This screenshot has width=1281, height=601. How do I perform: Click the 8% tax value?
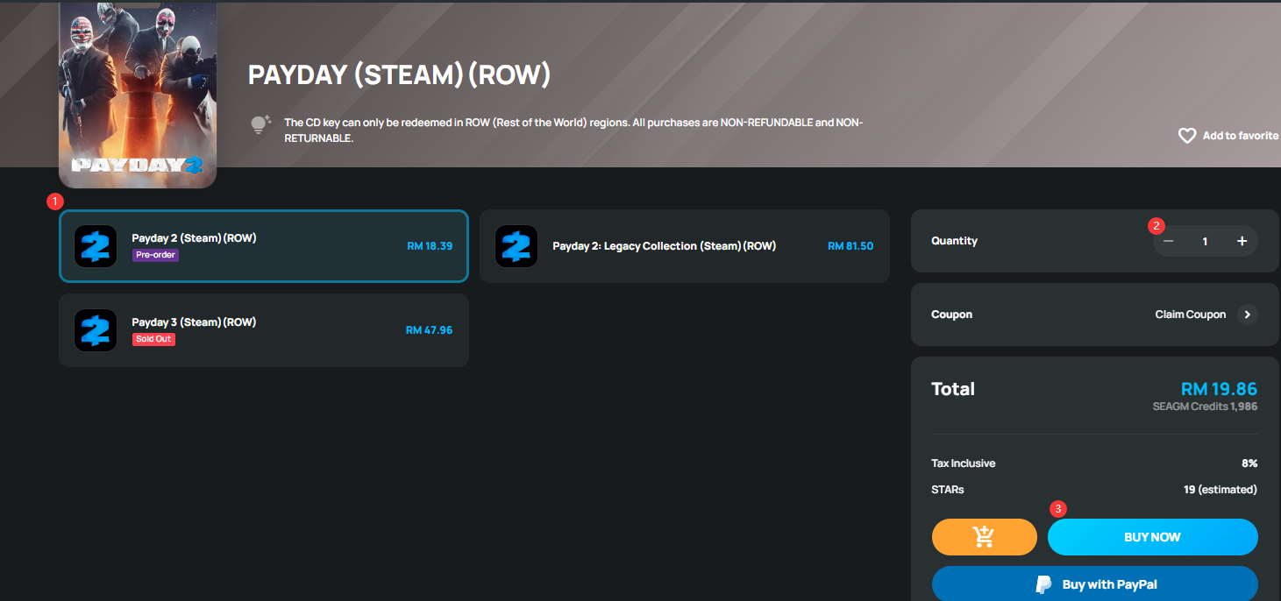(x=1249, y=463)
